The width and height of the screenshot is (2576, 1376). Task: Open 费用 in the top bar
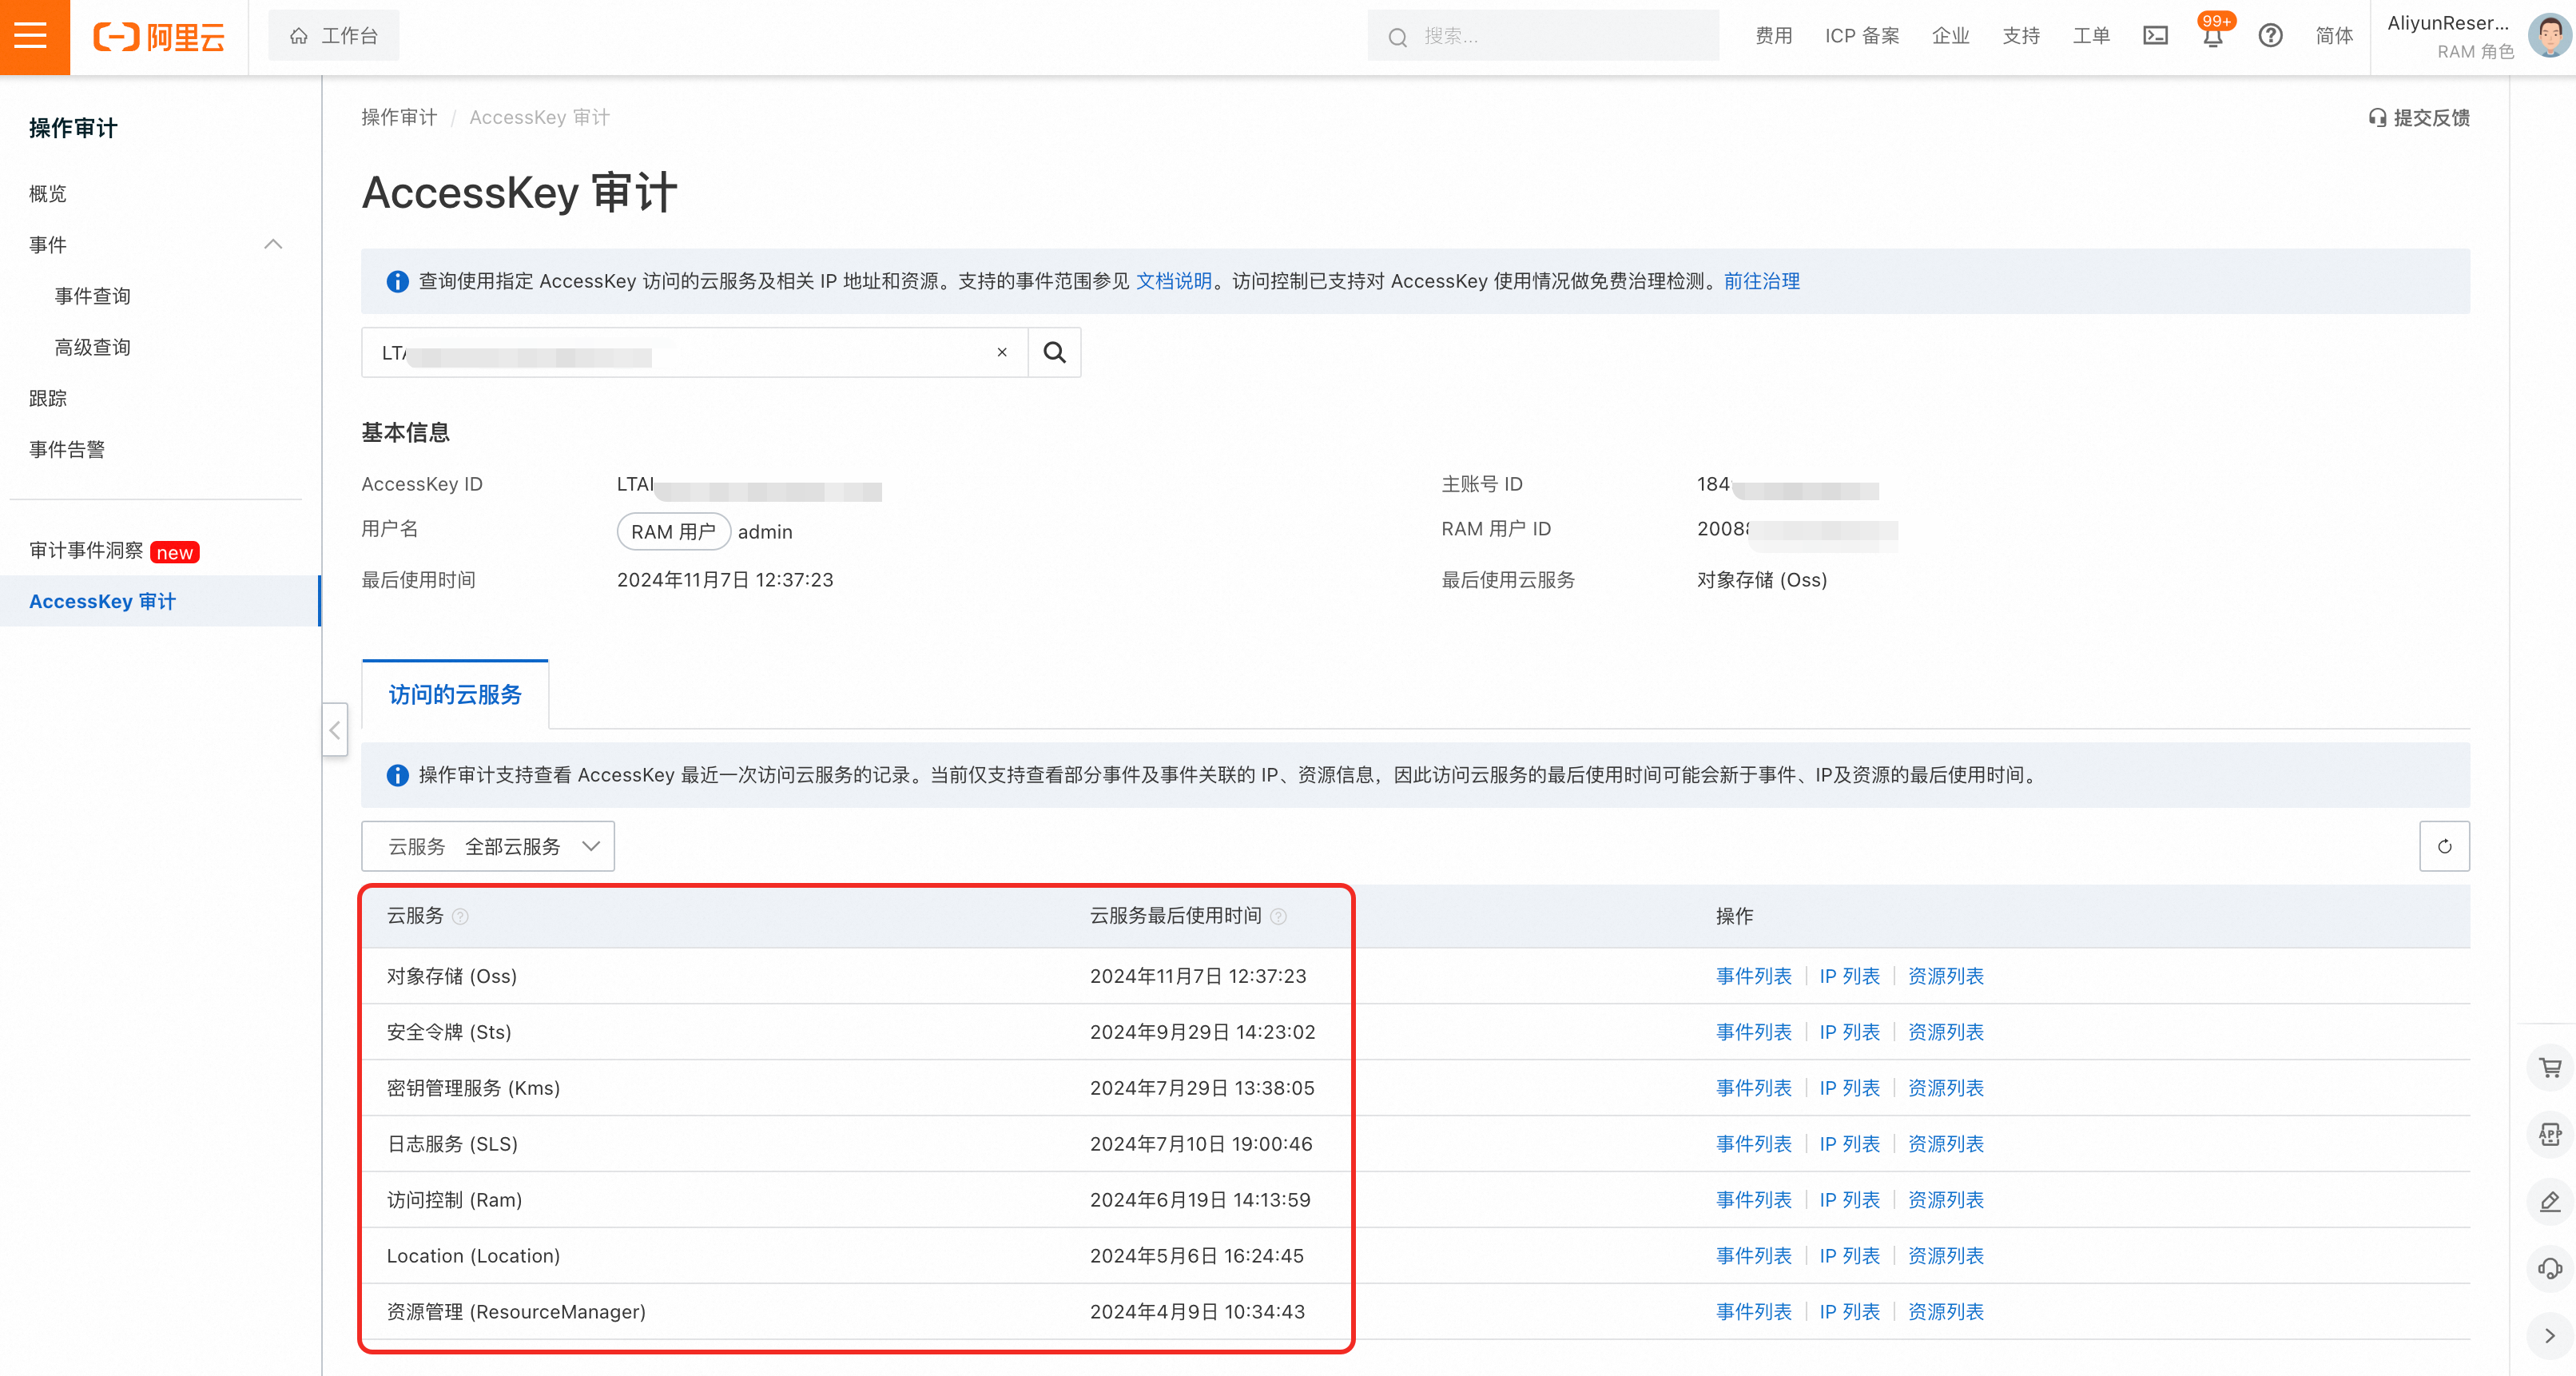click(1773, 36)
